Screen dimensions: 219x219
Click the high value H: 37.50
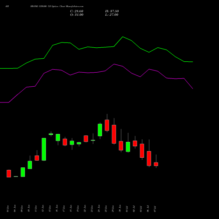coord(112,11)
